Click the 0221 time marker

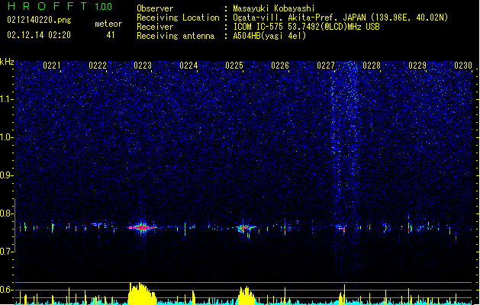click(x=52, y=66)
